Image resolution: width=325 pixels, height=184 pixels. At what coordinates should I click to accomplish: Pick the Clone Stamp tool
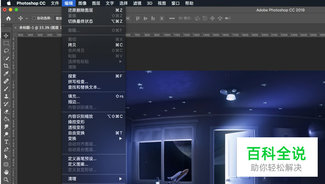click(x=6, y=96)
